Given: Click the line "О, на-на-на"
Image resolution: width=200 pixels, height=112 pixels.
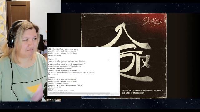Looking at the screenshot, I should [x=53, y=74].
